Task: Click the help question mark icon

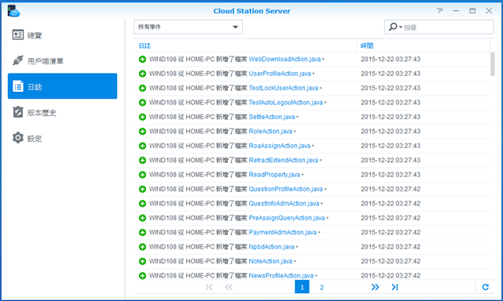Action: click(439, 11)
